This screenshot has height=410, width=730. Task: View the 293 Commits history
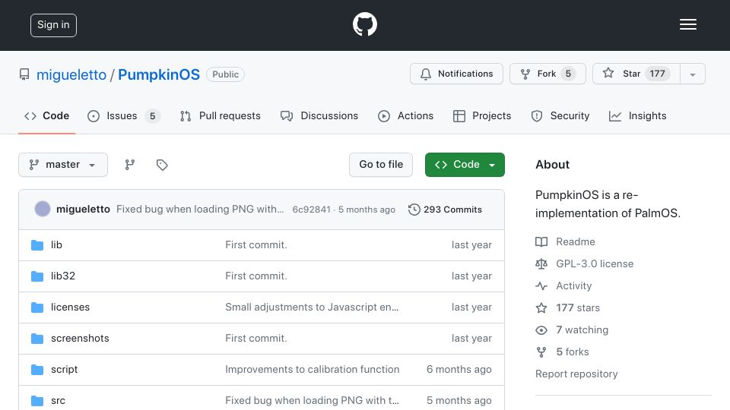[x=445, y=210]
